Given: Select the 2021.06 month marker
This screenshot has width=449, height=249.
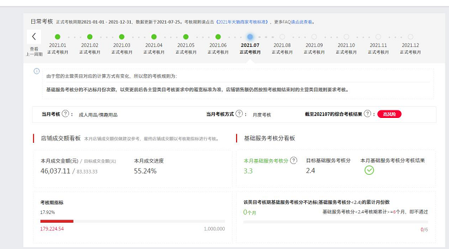Looking at the screenshot, I should tap(218, 37).
